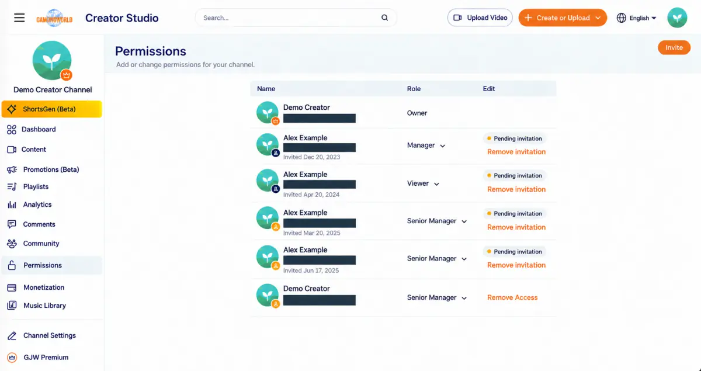Open role dropdown for Mar 20, 2025 invite

[437, 221]
